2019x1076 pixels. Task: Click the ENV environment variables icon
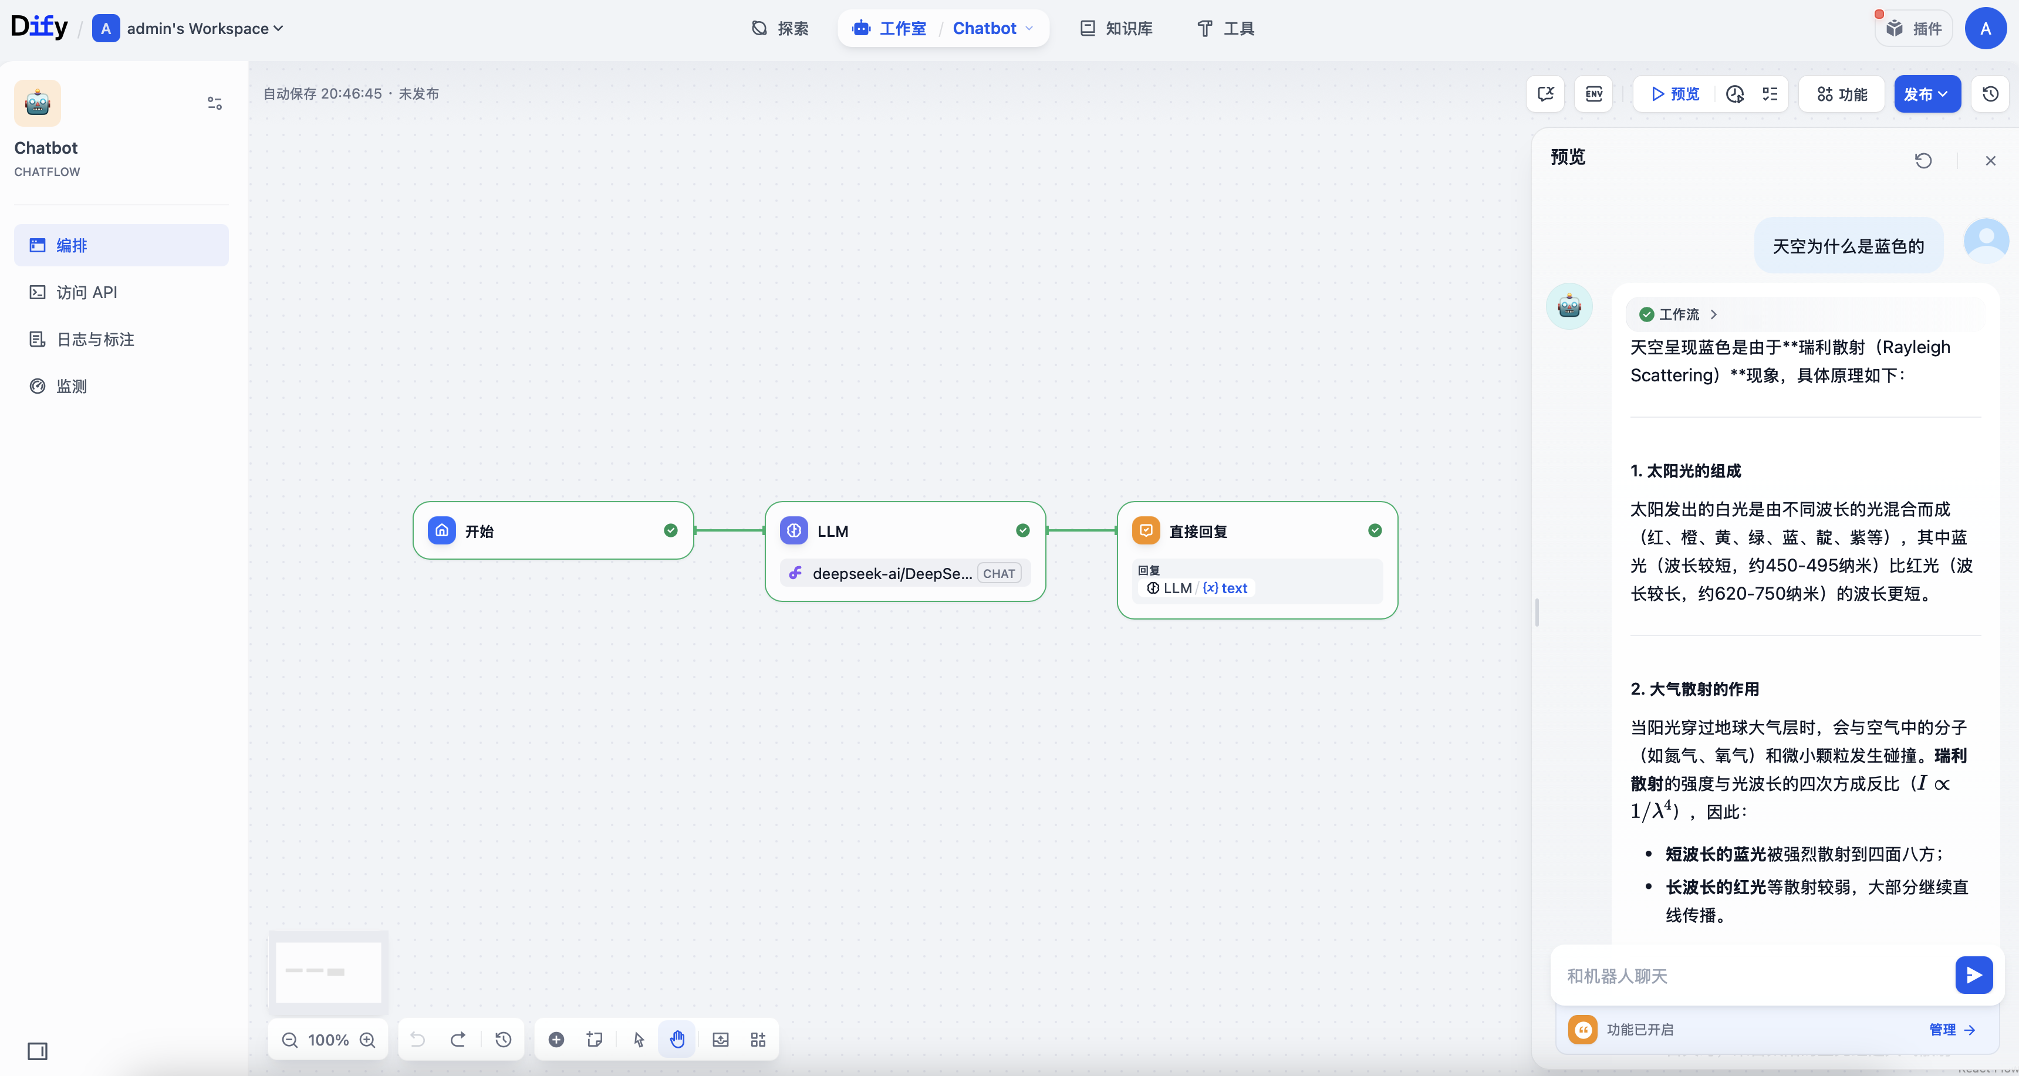coord(1593,94)
